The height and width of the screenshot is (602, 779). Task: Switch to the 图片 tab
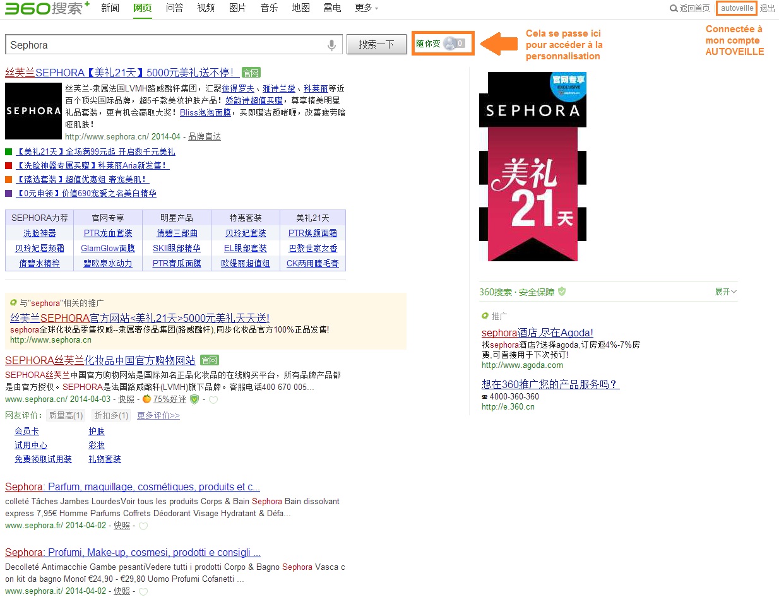pyautogui.click(x=237, y=8)
